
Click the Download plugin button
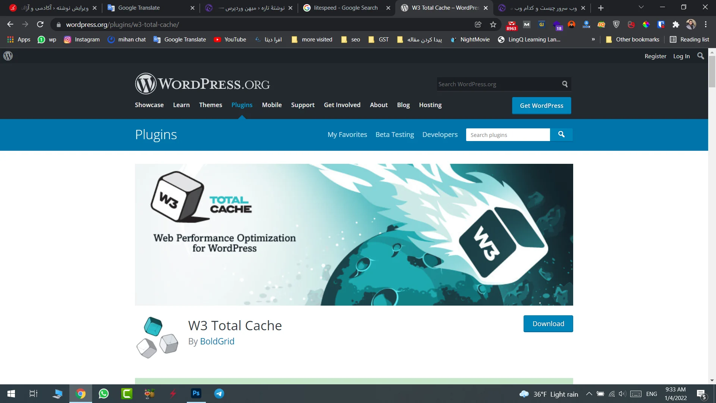pos(548,324)
